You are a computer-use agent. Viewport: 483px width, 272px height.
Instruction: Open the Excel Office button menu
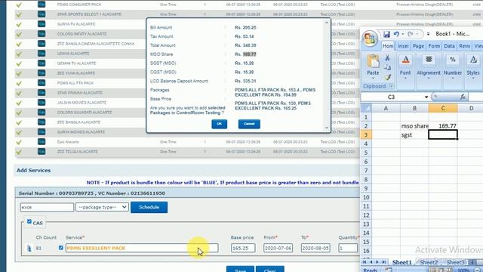click(370, 39)
